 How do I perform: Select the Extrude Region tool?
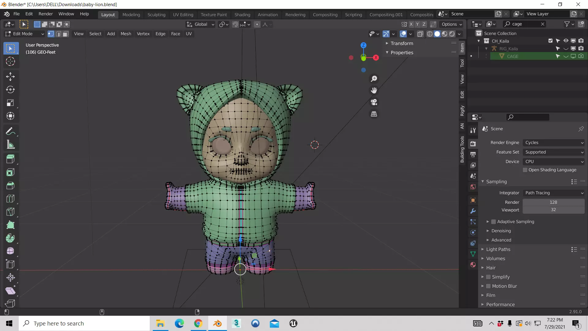click(10, 159)
